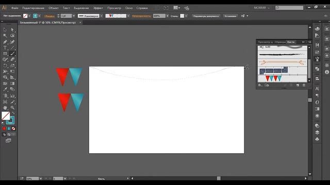Select the Lasso tool

pyautogui.click(x=12, y=35)
